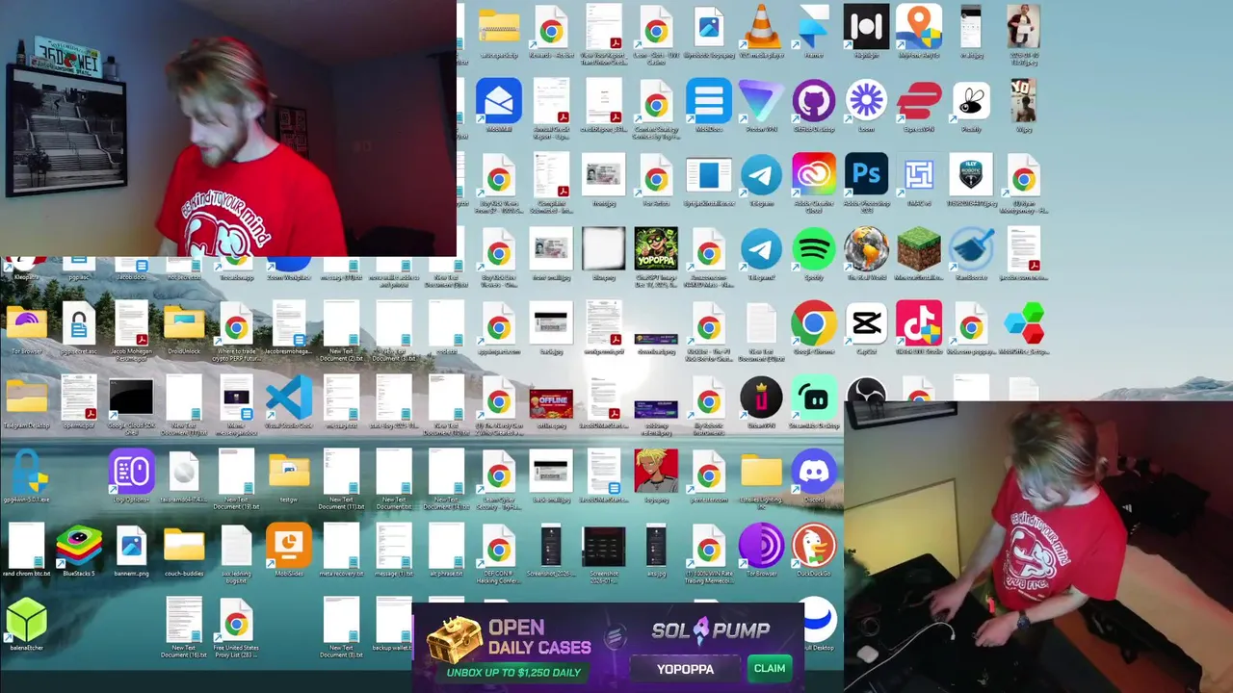
Task: Open the Google Cloud SDK Shell shortcut
Action: (x=131, y=398)
